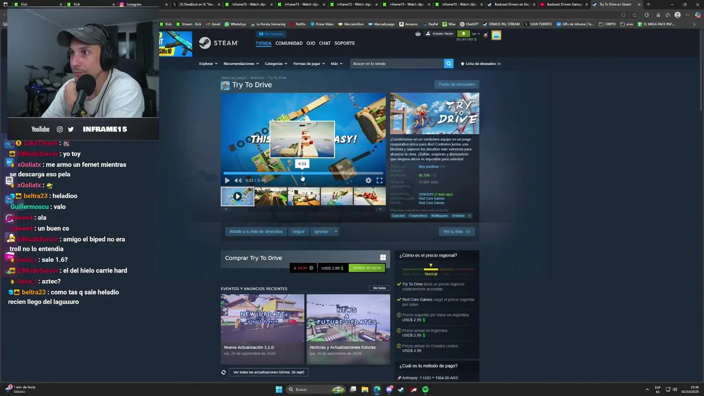Click the Windows platform icon in purchase box

tap(383, 257)
